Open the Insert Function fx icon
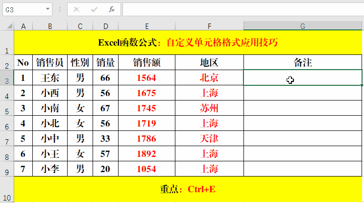This screenshot has height=203, width=364. pyautogui.click(x=112, y=9)
